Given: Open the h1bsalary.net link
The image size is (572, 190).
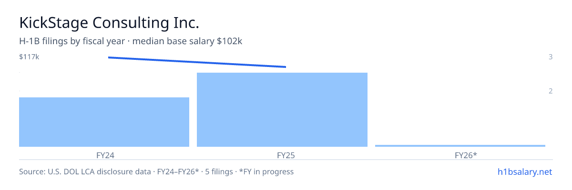Looking at the screenshot, I should (x=524, y=171).
